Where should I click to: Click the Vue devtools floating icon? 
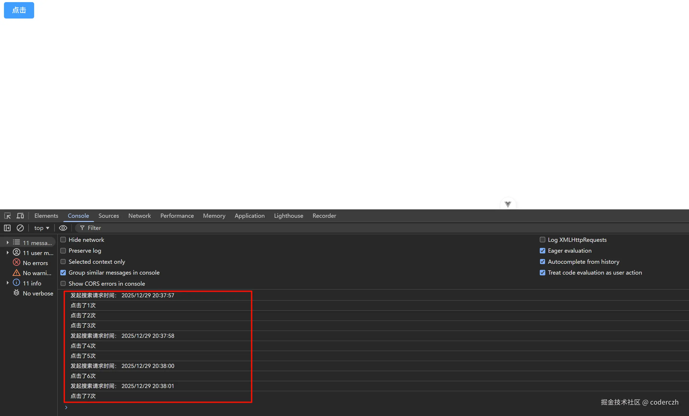point(508,204)
